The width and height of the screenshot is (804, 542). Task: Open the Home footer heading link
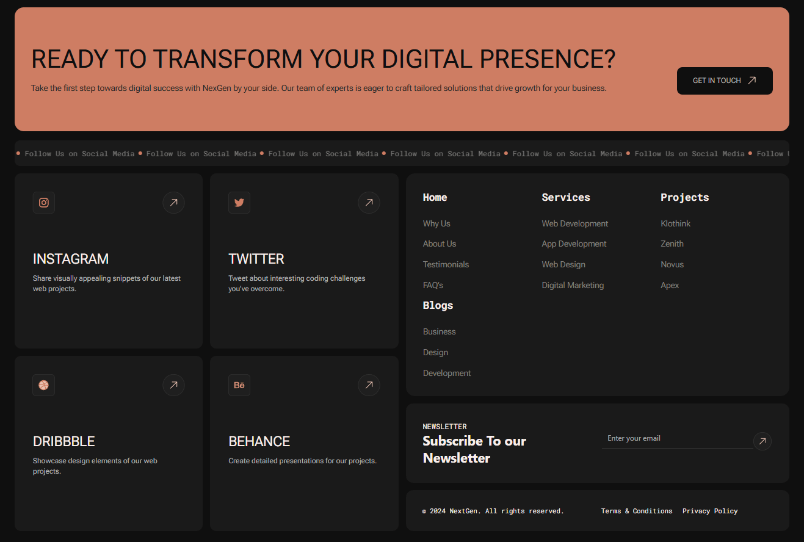pyautogui.click(x=435, y=197)
